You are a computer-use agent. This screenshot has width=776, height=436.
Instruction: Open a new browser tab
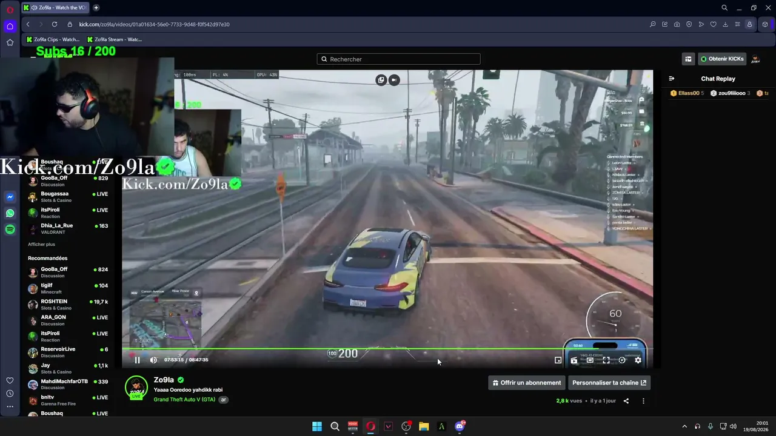click(x=96, y=8)
